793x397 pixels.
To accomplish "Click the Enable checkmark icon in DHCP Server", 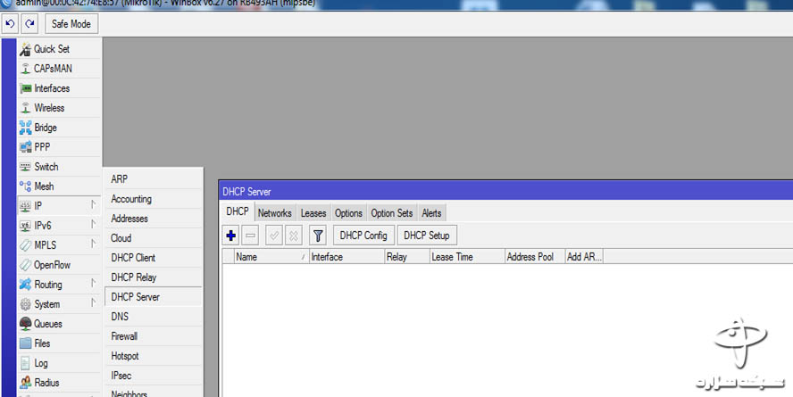I will pos(273,236).
